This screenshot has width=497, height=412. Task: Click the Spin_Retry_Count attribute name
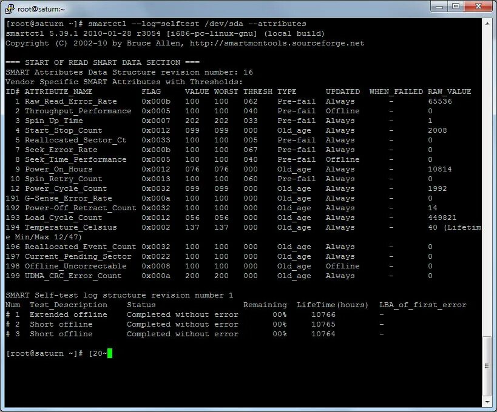(63, 179)
